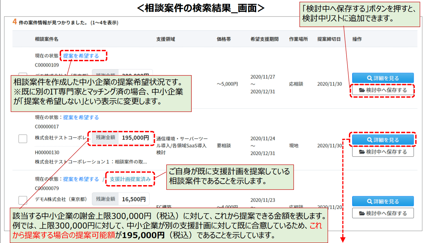Select case ID C00000079
424x243 pixels.
point(47,188)
